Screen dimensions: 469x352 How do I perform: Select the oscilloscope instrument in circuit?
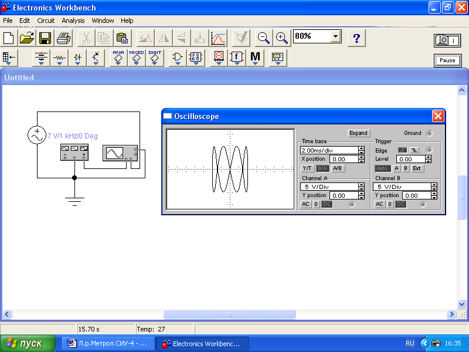(x=120, y=153)
